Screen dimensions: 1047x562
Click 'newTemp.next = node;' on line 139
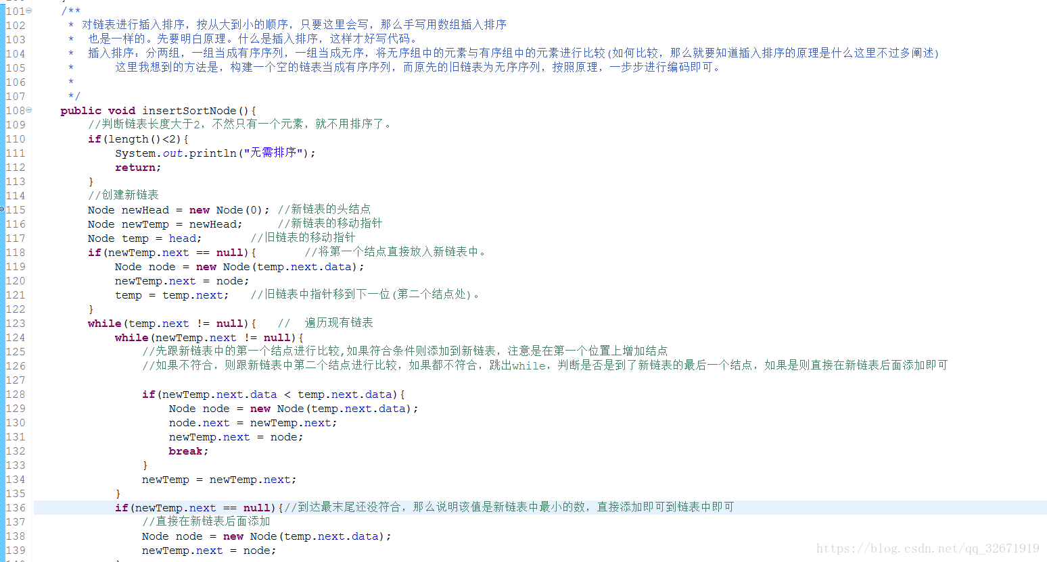coord(209,551)
